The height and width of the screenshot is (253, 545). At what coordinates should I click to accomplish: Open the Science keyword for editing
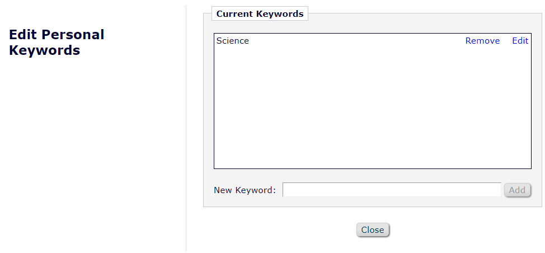click(520, 41)
